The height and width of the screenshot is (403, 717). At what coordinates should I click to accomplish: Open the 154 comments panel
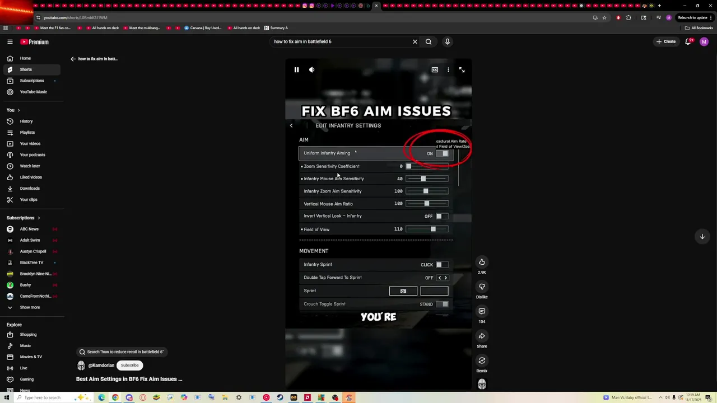point(482,311)
